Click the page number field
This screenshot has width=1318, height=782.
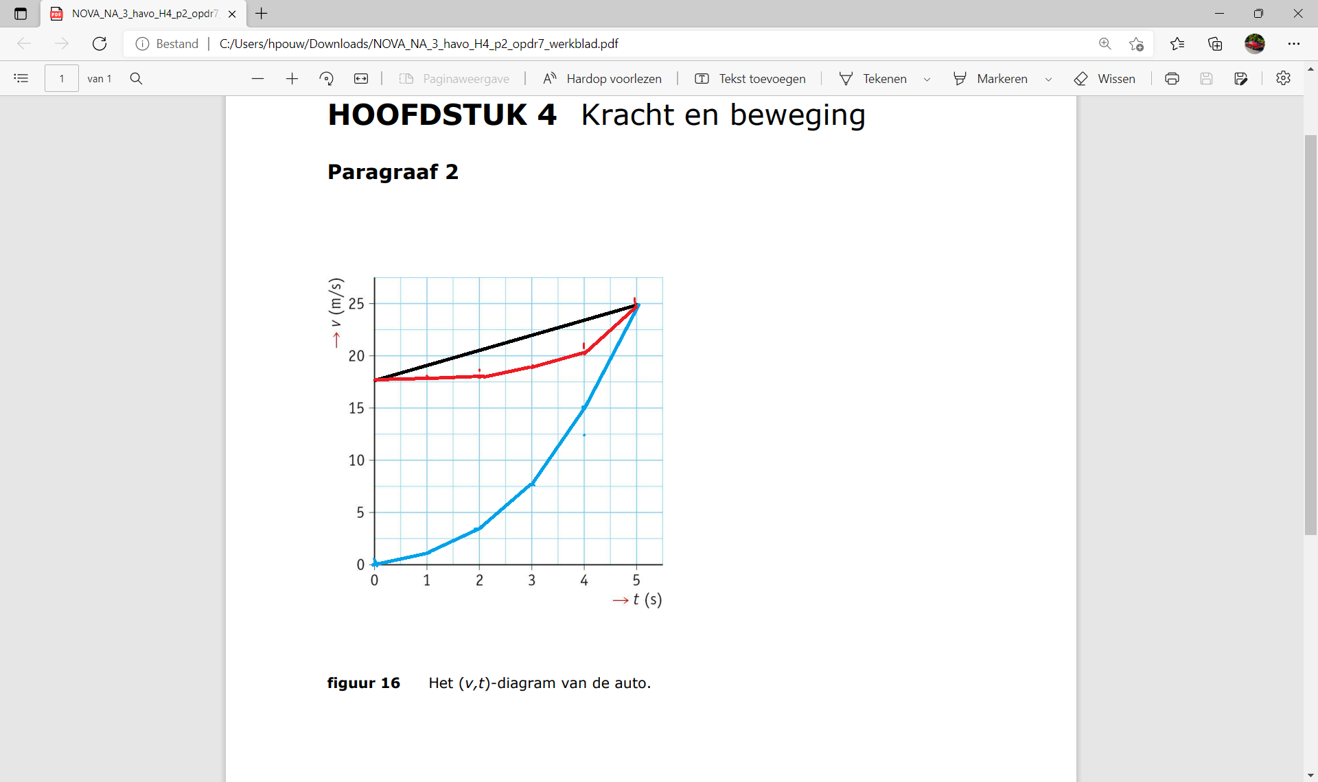(62, 78)
